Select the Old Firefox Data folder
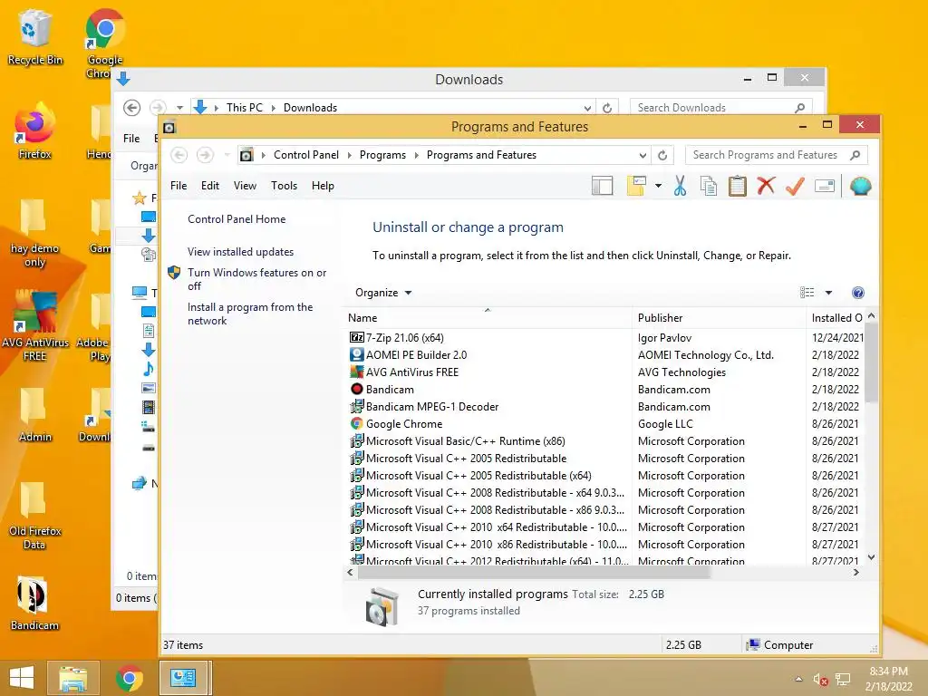Screen dimensions: 928x696 click(34, 515)
